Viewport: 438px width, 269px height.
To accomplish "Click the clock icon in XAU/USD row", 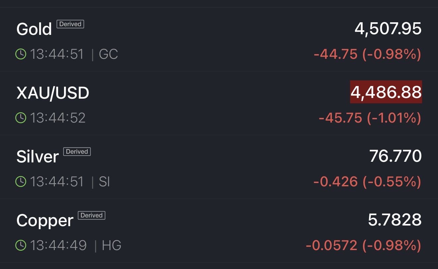I will pos(21,118).
